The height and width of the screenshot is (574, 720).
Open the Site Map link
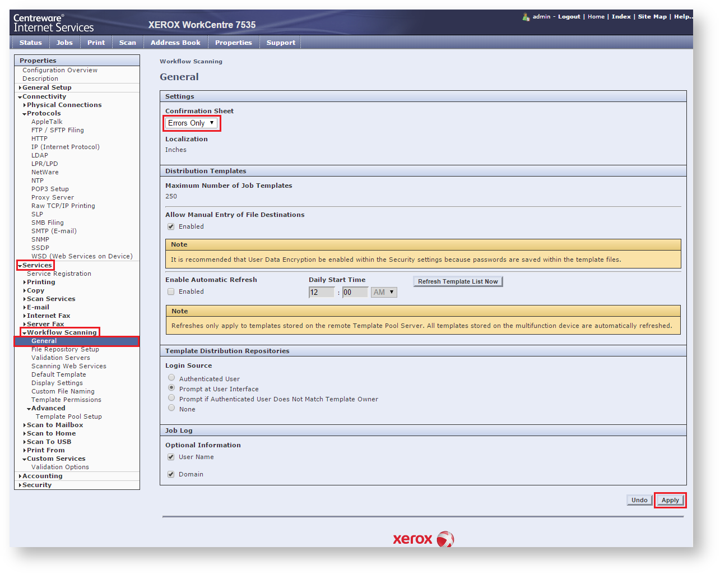click(x=652, y=17)
